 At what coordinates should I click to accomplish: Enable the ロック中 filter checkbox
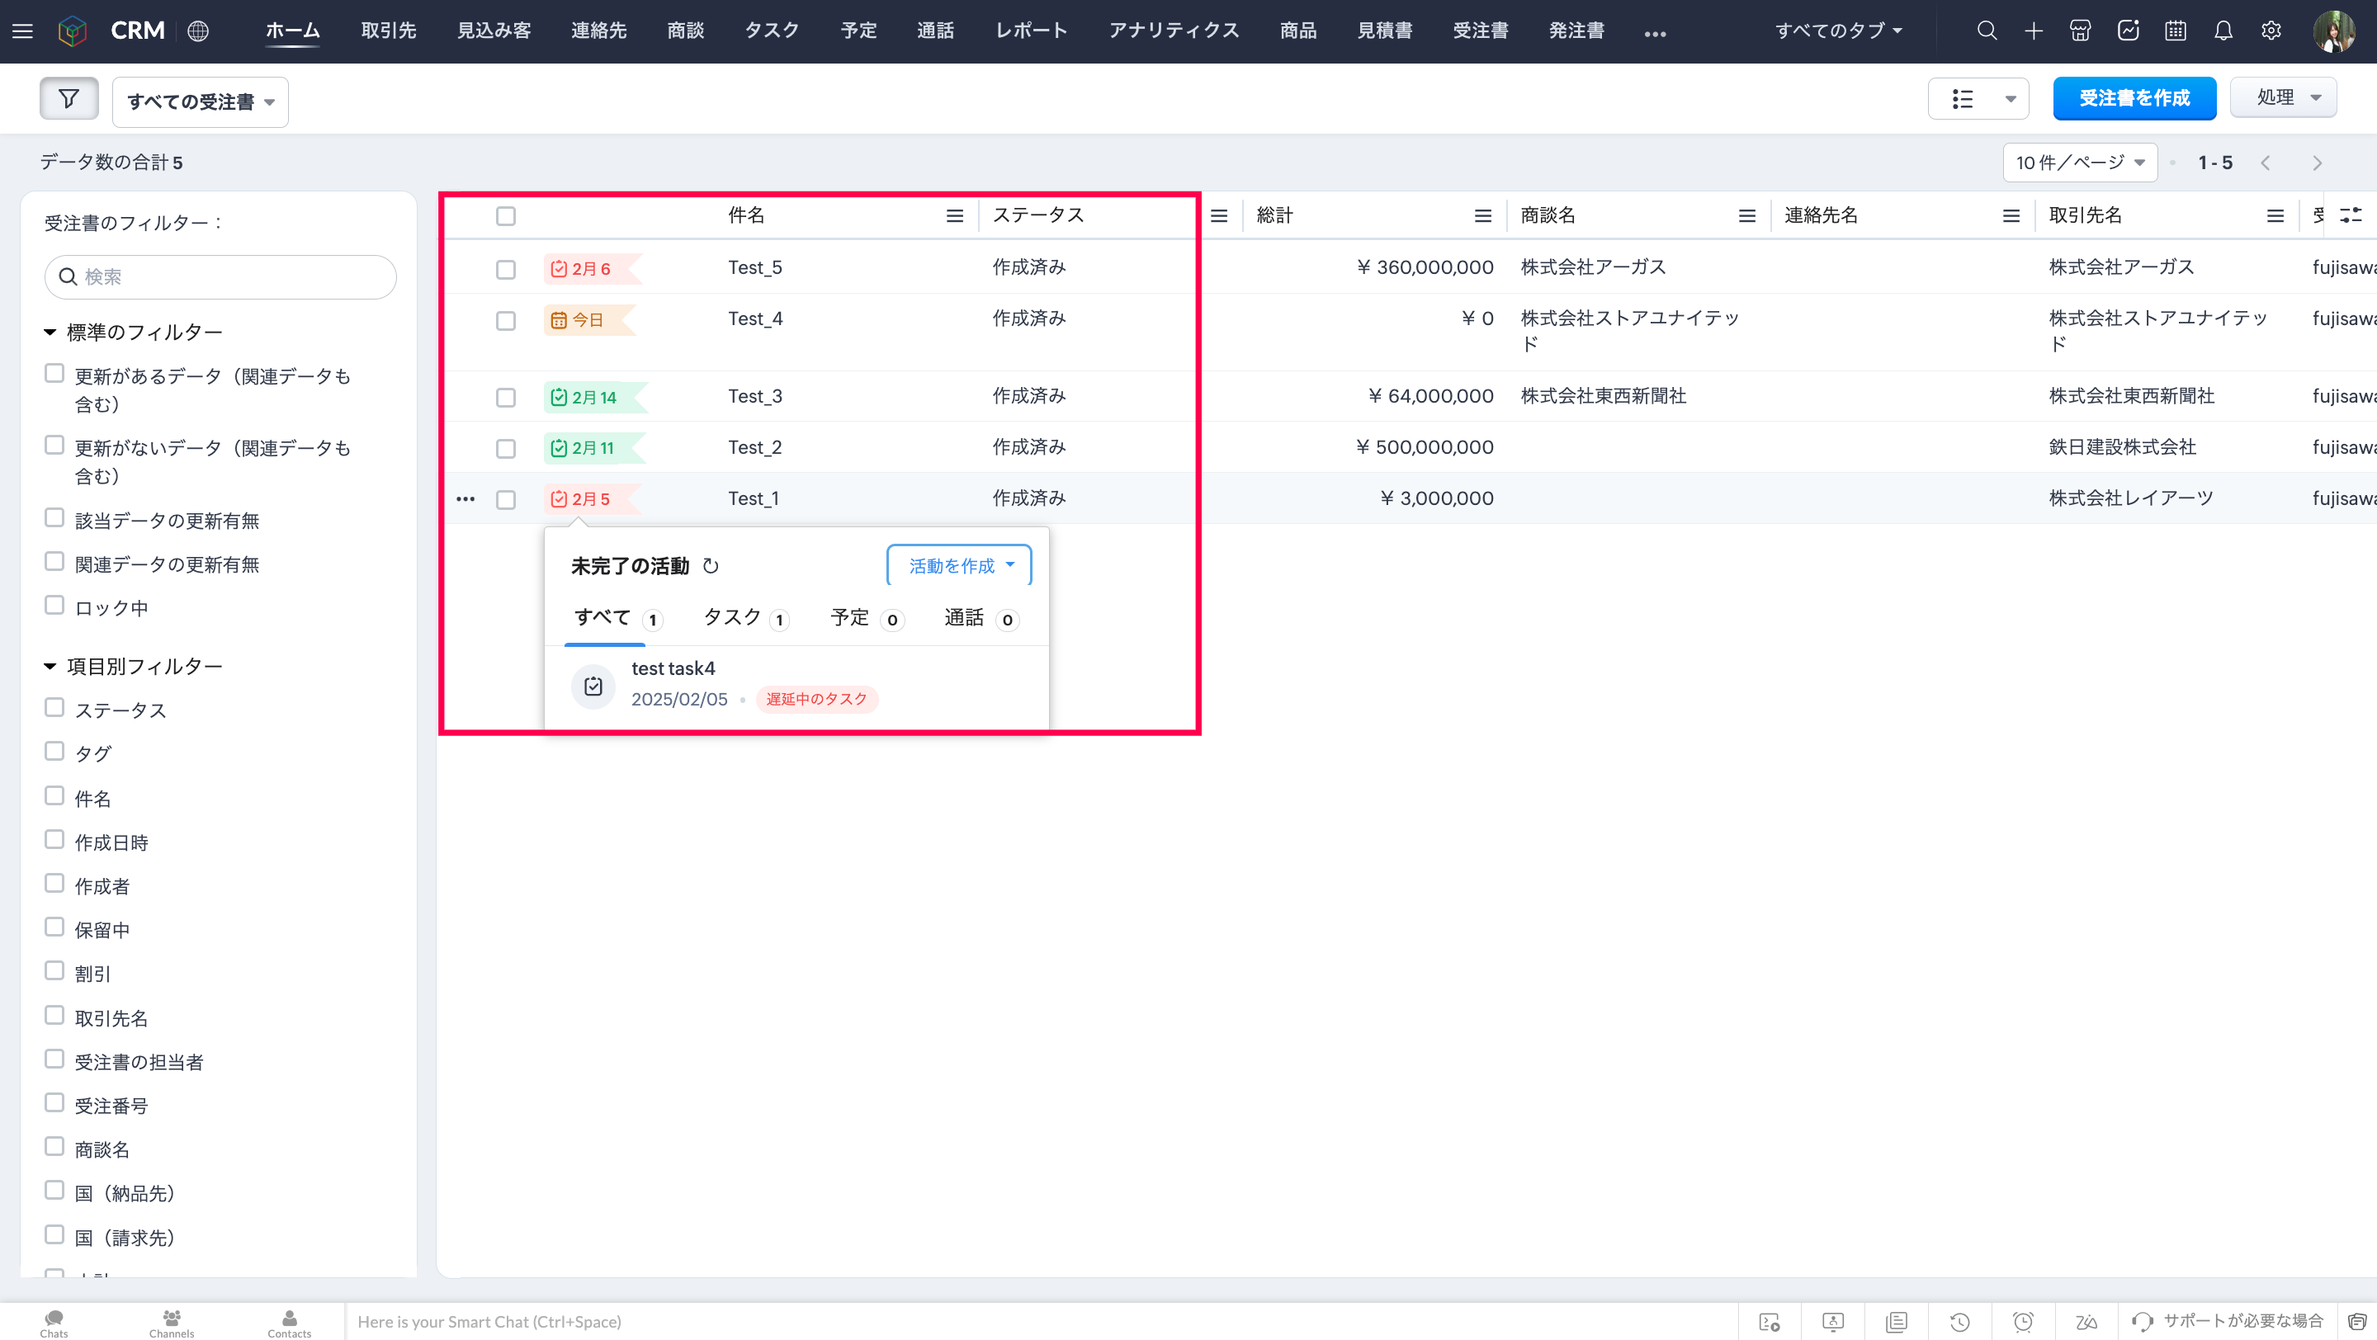[54, 606]
